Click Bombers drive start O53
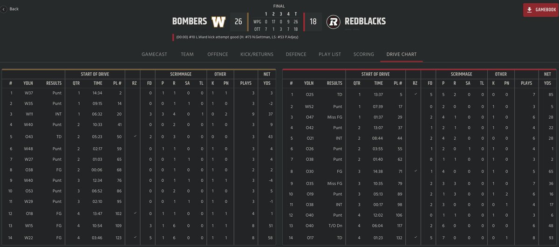This screenshot has height=247, width=559. (28, 191)
